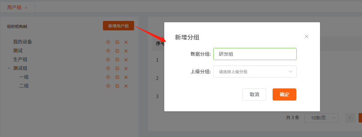Viewport: 362px width, 137px height.
Task: Close the 用户组 tab
Action: click(26, 7)
